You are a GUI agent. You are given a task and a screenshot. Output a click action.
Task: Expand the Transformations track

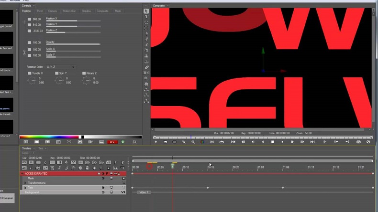[x=25, y=183]
